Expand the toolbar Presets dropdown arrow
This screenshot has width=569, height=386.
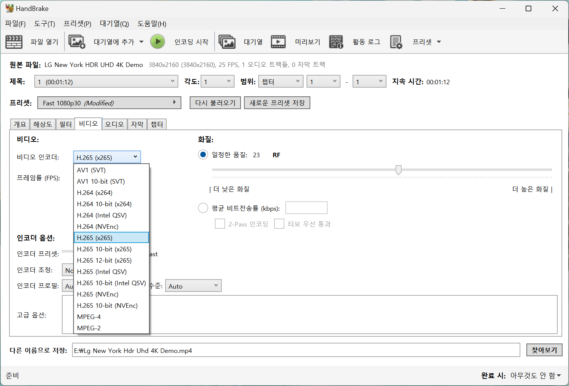(439, 42)
